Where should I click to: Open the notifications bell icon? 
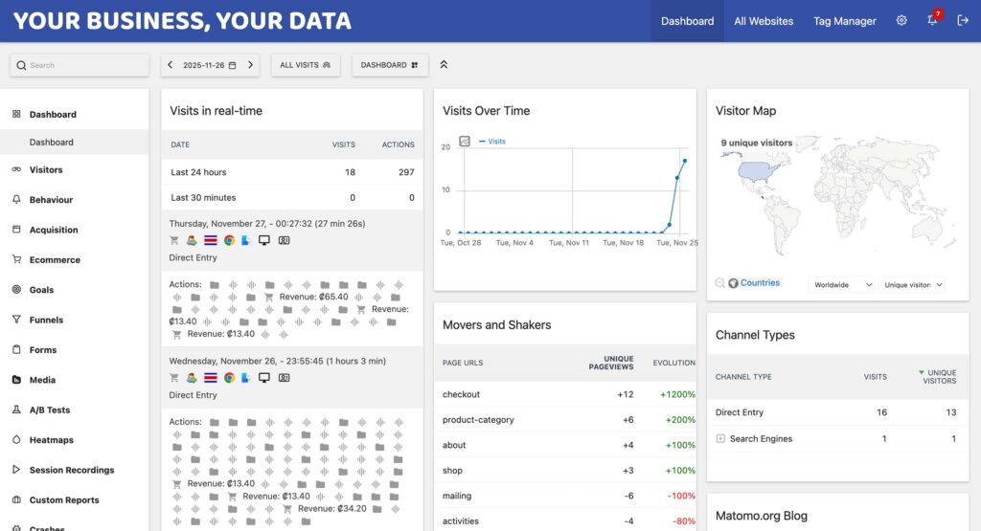(932, 21)
